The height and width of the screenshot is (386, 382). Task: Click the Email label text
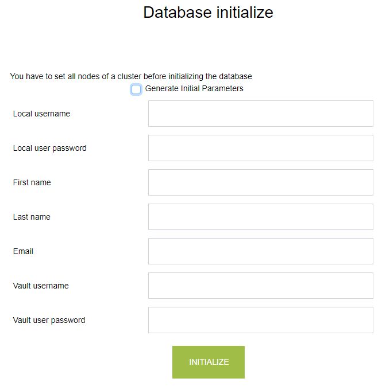coord(23,251)
